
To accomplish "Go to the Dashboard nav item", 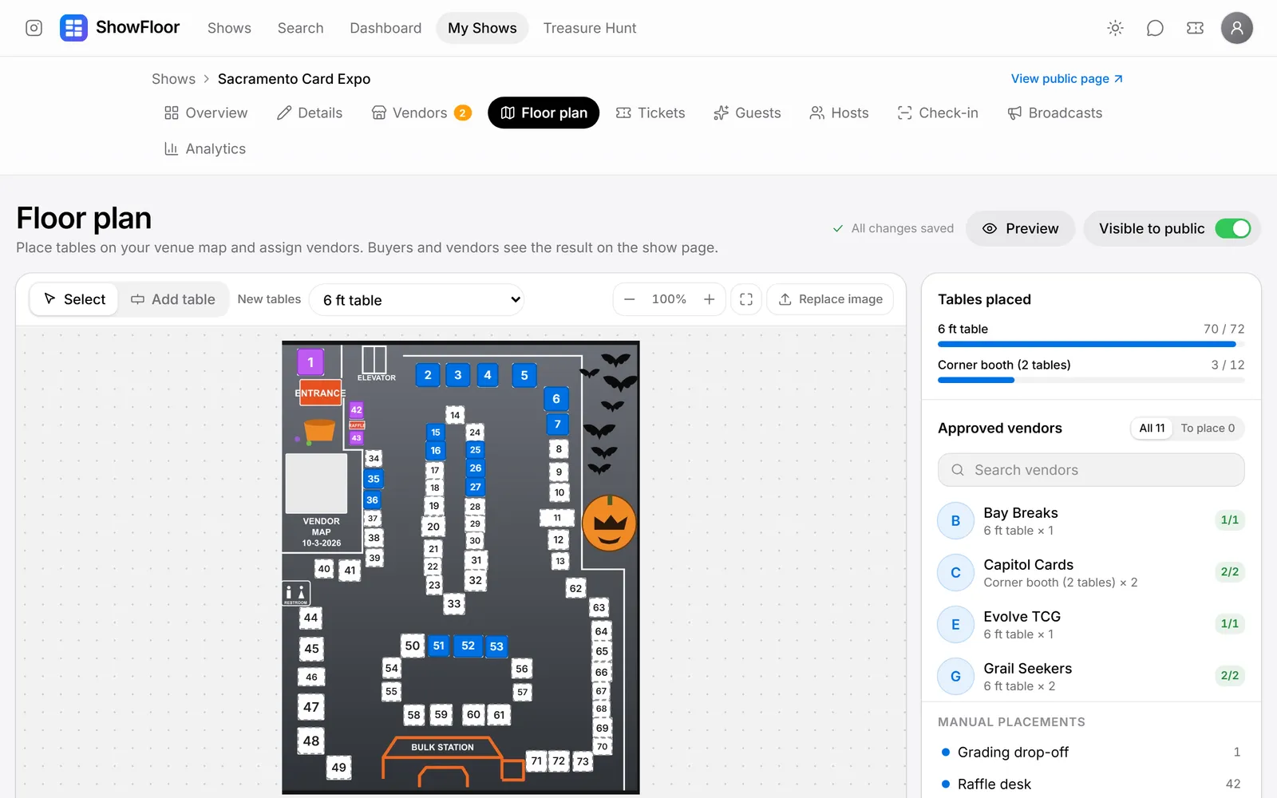I will click(x=385, y=28).
